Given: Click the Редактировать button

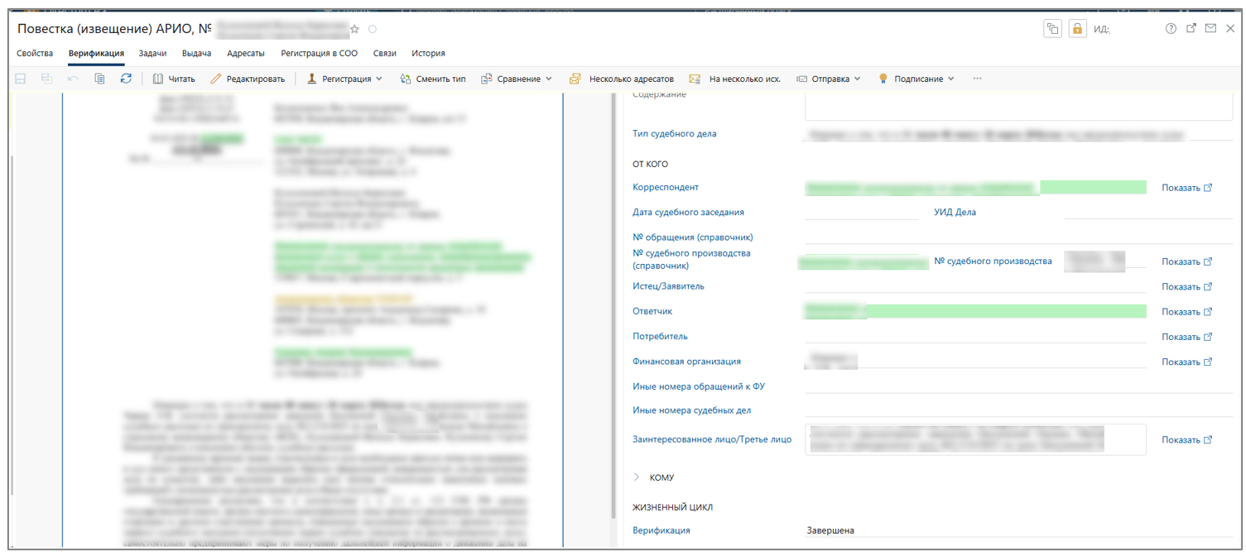Looking at the screenshot, I should pyautogui.click(x=248, y=79).
